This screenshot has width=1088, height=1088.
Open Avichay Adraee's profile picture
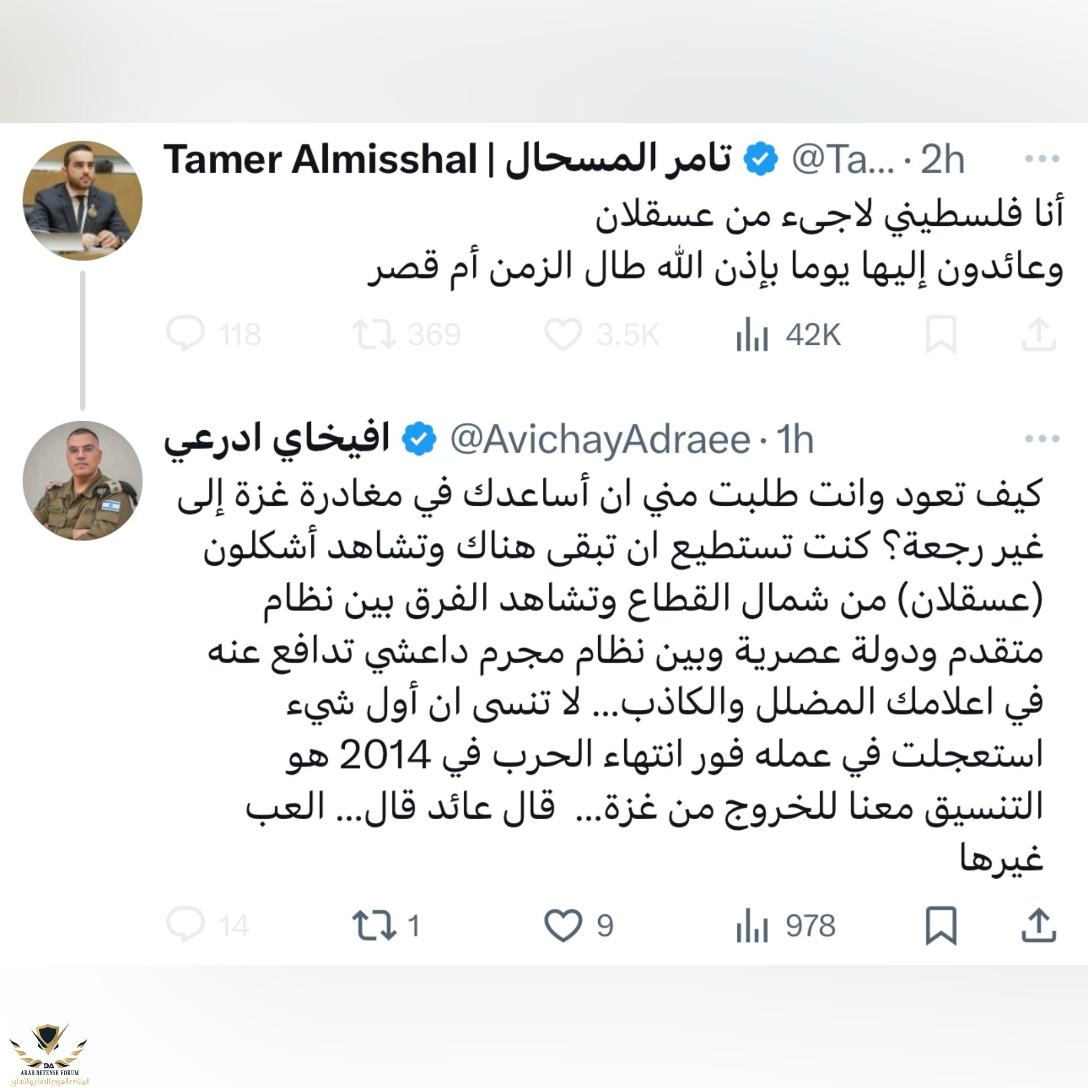82,480
